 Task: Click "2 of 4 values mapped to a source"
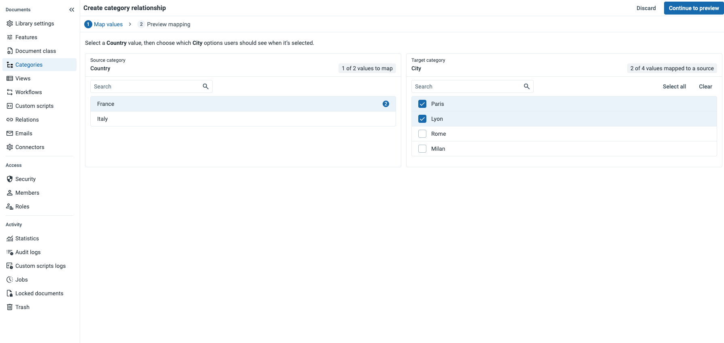(672, 68)
